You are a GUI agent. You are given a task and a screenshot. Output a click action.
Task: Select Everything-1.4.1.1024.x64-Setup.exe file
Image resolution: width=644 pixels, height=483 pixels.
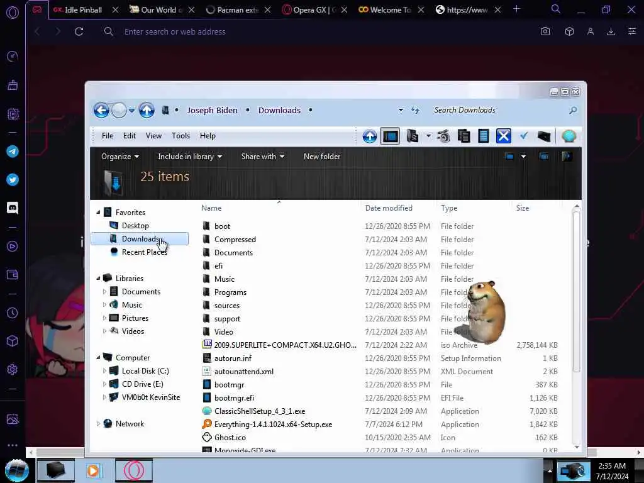[273, 425]
